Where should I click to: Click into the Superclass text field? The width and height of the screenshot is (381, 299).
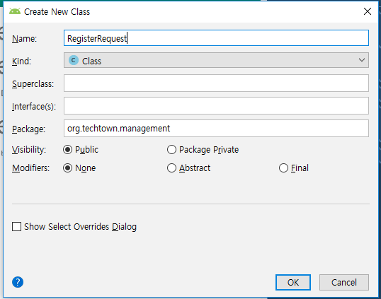click(216, 83)
